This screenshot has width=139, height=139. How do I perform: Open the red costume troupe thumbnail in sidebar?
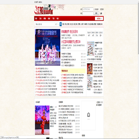click(x=90, y=69)
